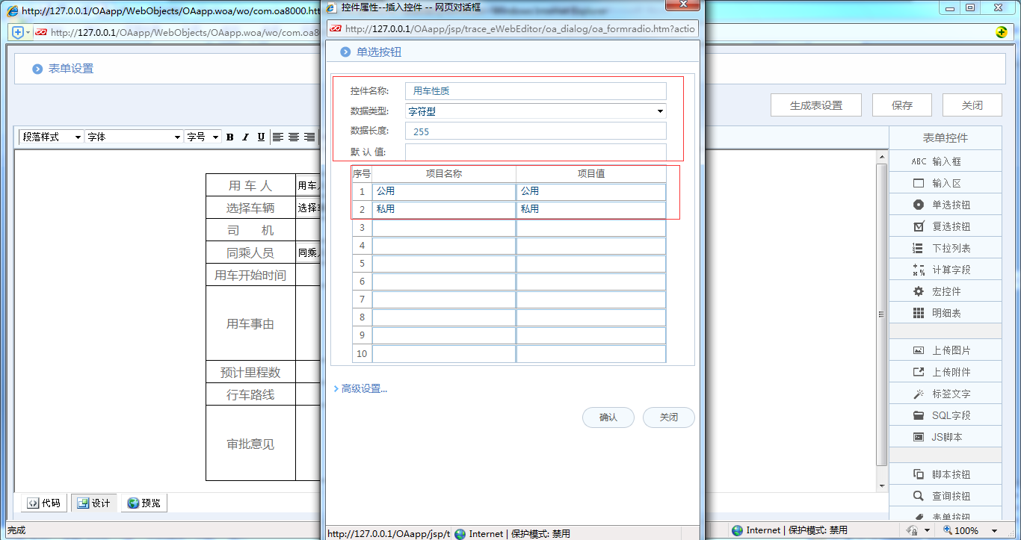Insert a 明细表 detail table

[x=919, y=313]
